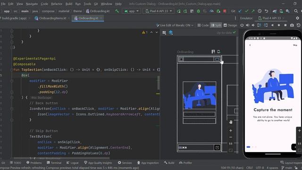This screenshot has height=170, width=302.
Task: Open the Problems tool window
Action: pos(34,163)
